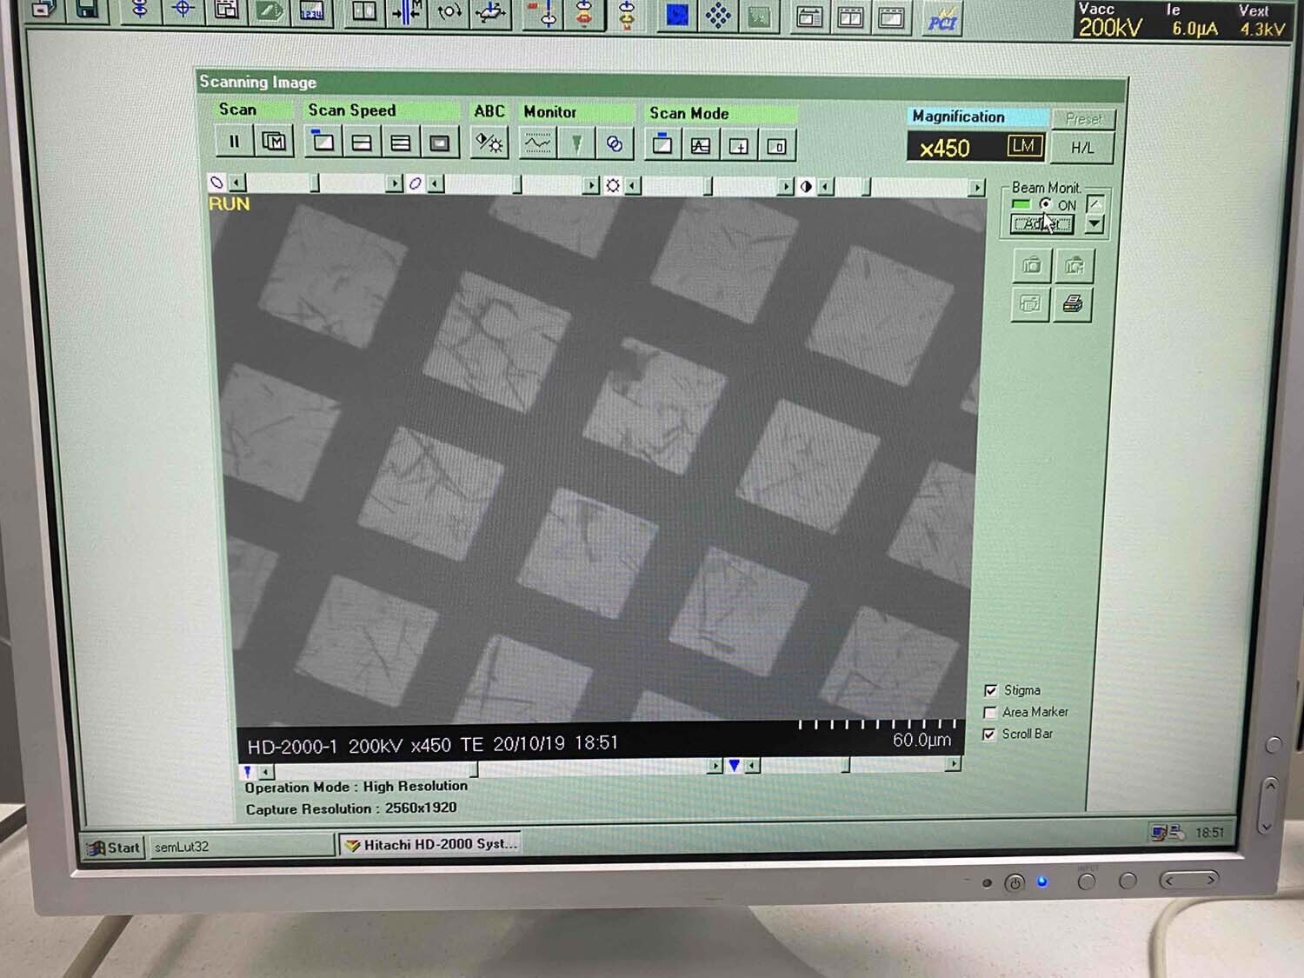Click the Beam Monit. small graph icon
This screenshot has height=978, width=1304.
[1094, 204]
